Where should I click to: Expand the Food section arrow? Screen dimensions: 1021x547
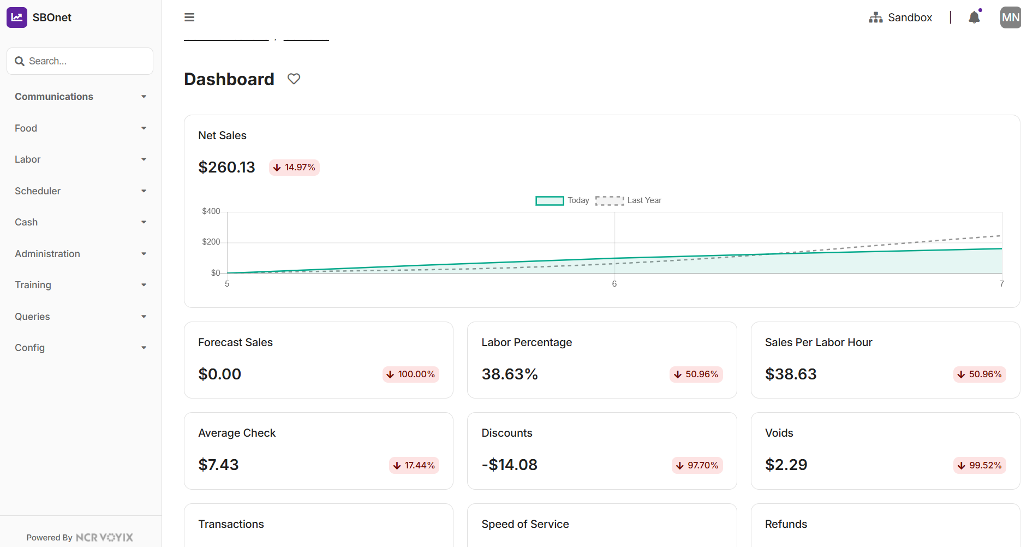click(144, 128)
